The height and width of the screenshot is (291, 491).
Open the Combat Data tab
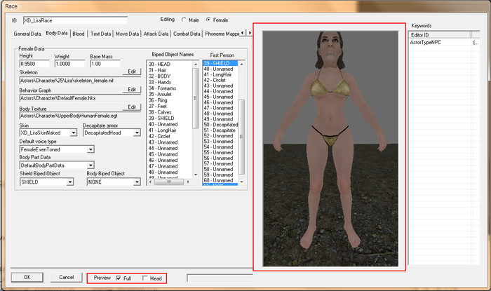pyautogui.click(x=187, y=34)
